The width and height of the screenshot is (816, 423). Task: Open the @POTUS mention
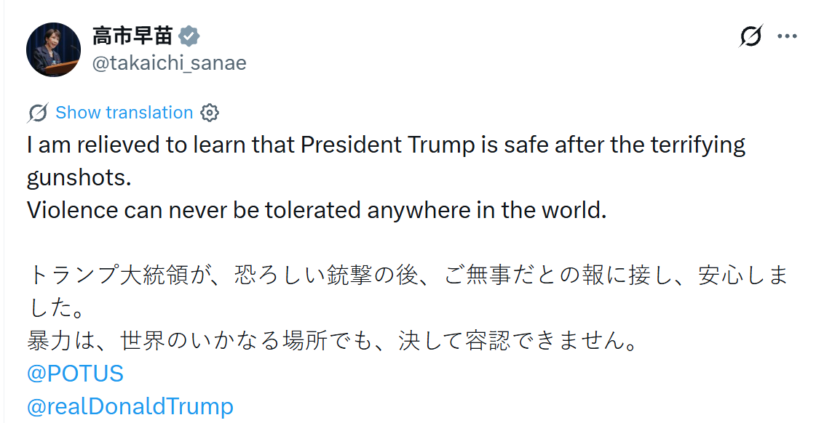click(x=75, y=374)
